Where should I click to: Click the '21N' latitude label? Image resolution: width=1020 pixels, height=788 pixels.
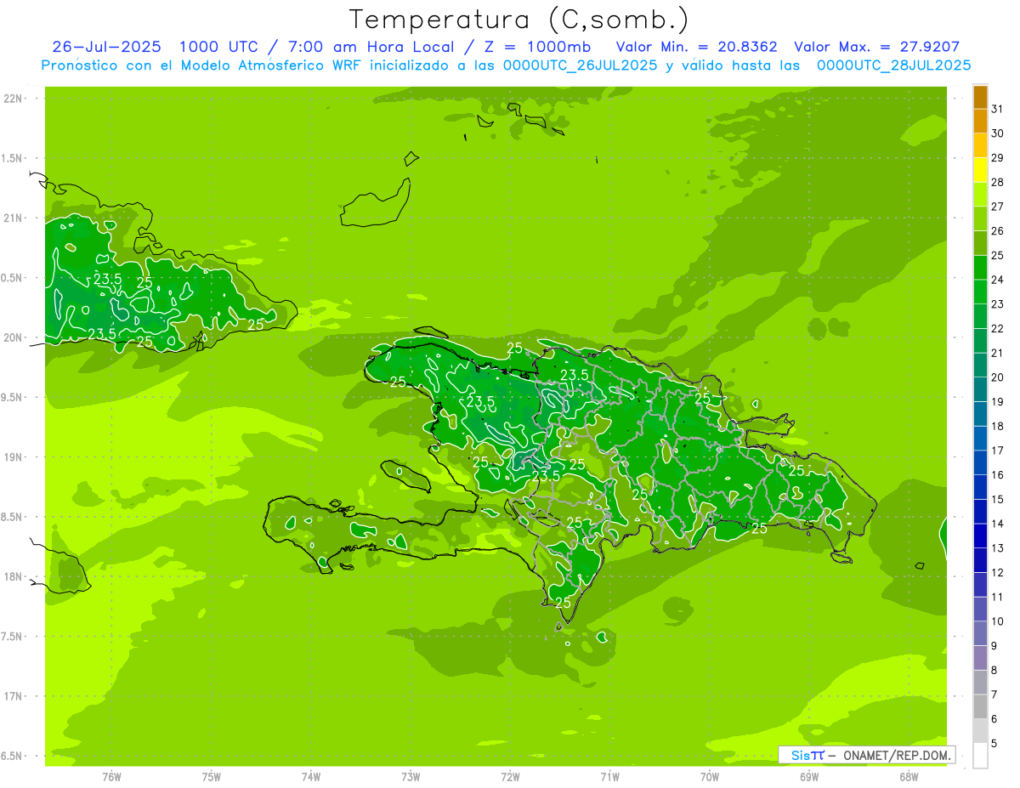tap(14, 218)
